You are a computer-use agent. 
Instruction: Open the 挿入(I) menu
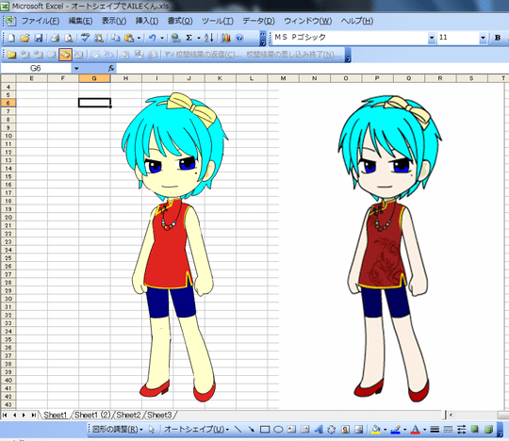click(x=147, y=21)
